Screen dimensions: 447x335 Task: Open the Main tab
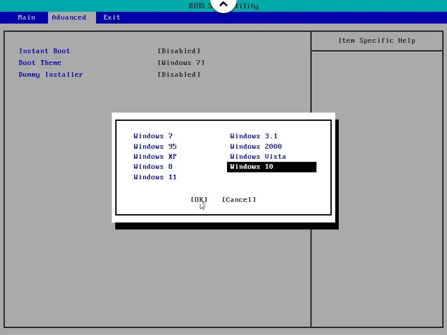(26, 17)
